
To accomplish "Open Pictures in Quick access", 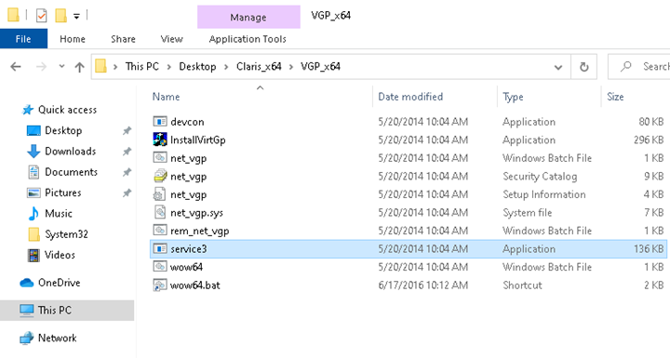I will tap(63, 192).
